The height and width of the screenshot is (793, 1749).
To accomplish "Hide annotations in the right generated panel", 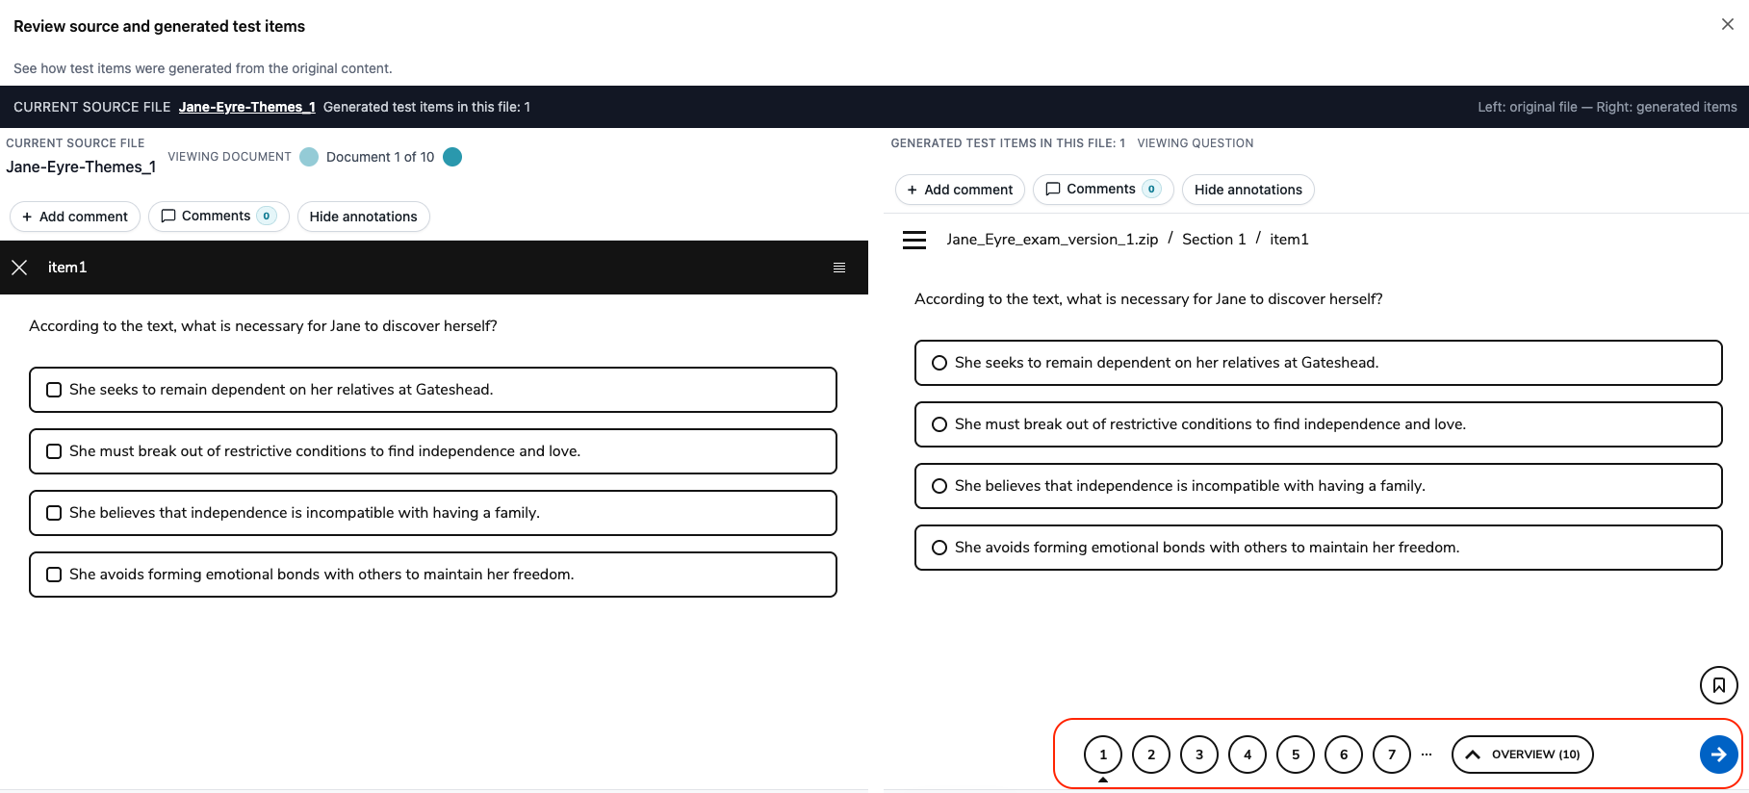I will point(1248,190).
